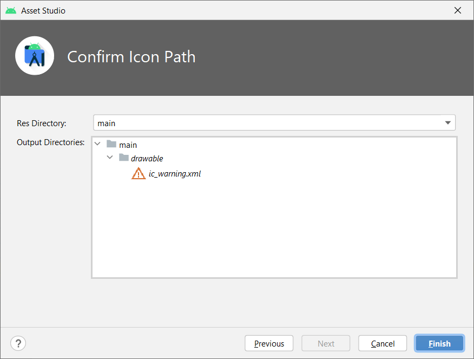Select the main tree item label
Viewport: 474px width, 359px height.
pyautogui.click(x=128, y=145)
